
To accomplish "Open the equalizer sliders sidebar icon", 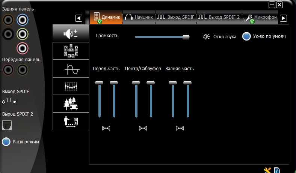I will point(71,86).
